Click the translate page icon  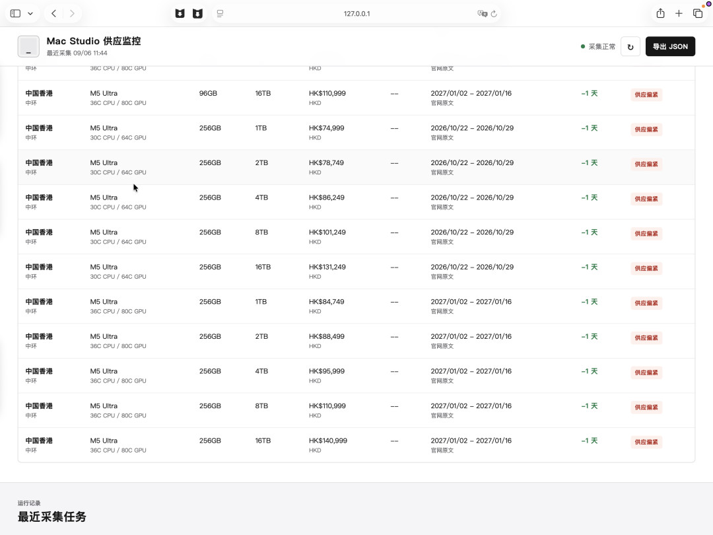pyautogui.click(x=482, y=14)
